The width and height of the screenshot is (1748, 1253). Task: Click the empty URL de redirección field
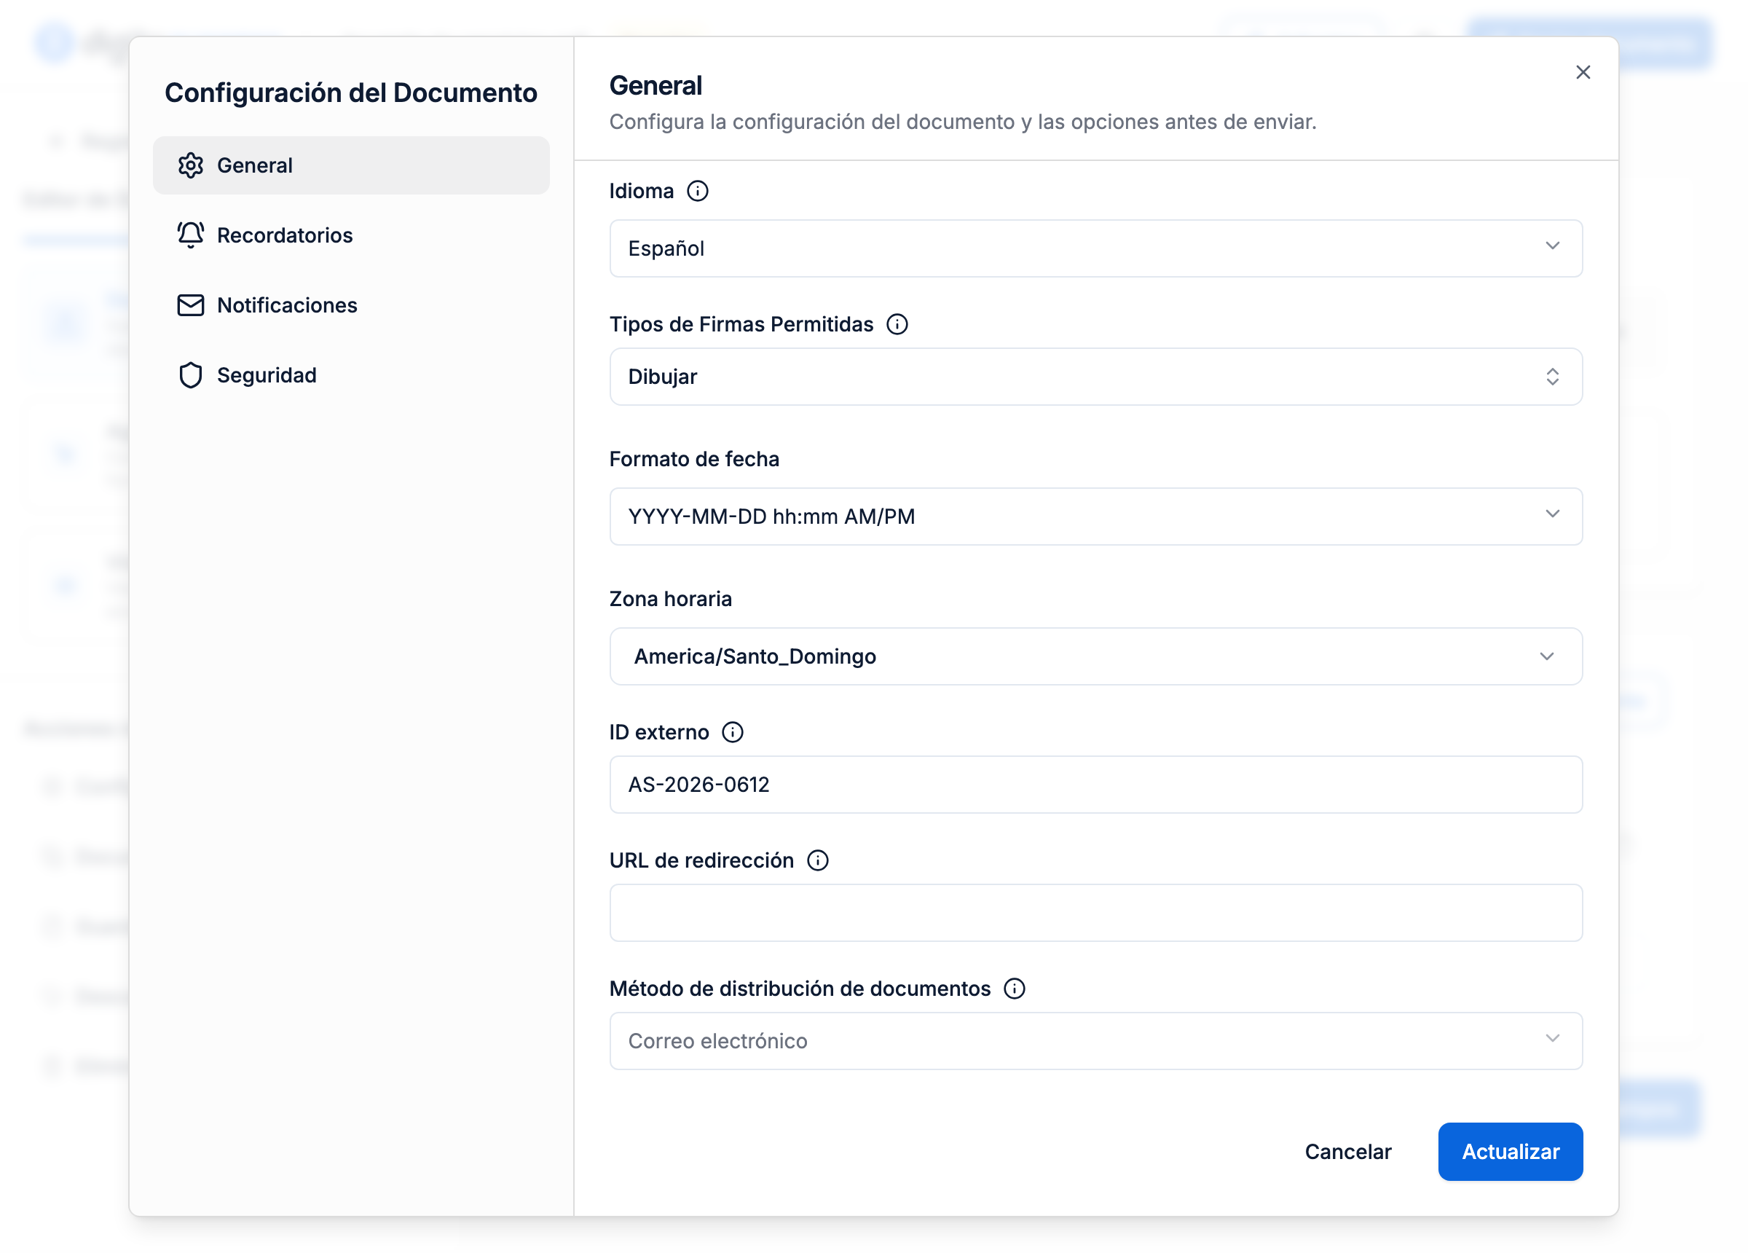(1096, 913)
